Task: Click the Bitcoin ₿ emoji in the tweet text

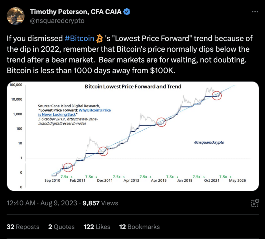Action: point(99,38)
